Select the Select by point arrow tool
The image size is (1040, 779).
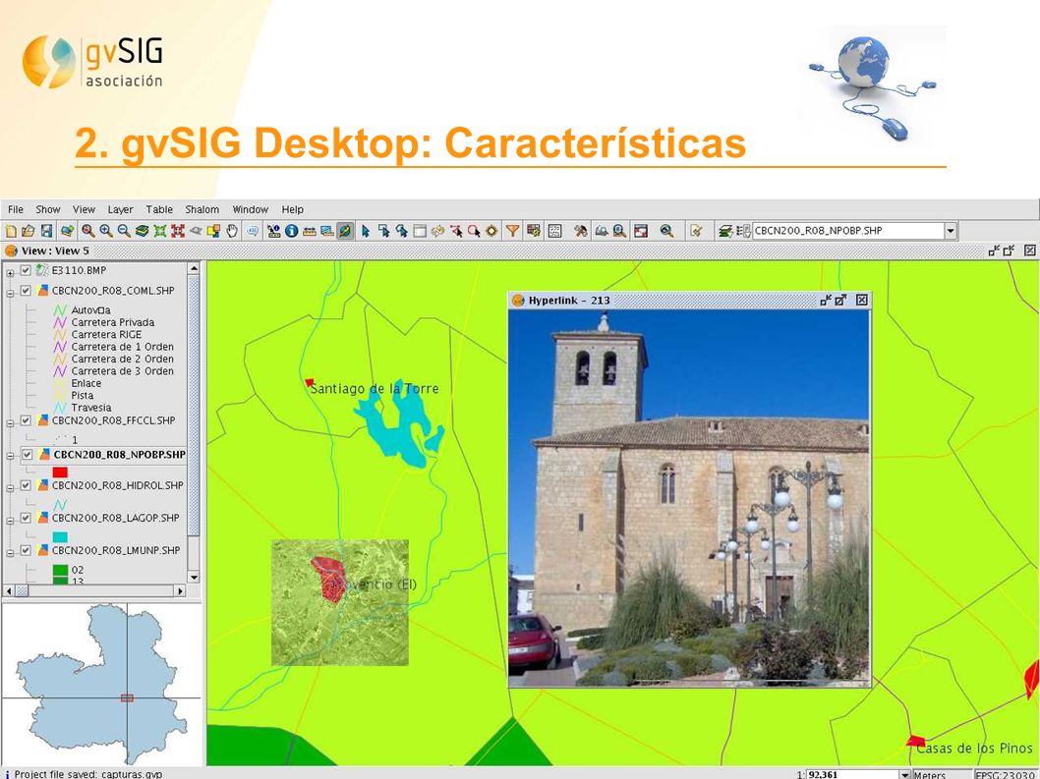[x=366, y=231]
